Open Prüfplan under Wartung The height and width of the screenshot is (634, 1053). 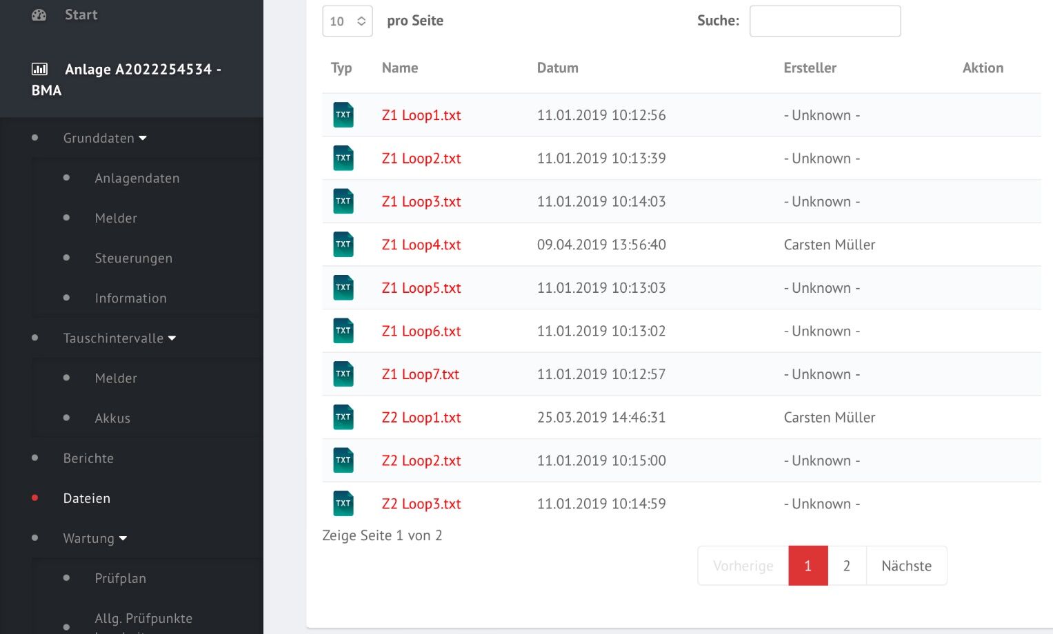click(x=121, y=578)
